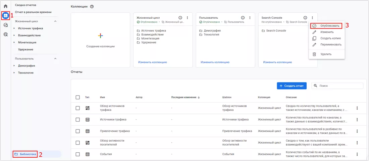Click table icon of Источники трафика row
369x161 pixels.
tap(88, 120)
